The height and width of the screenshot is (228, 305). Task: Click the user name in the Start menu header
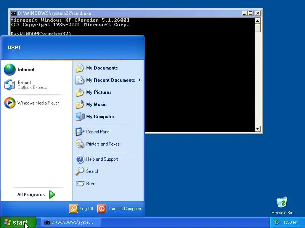(14, 47)
